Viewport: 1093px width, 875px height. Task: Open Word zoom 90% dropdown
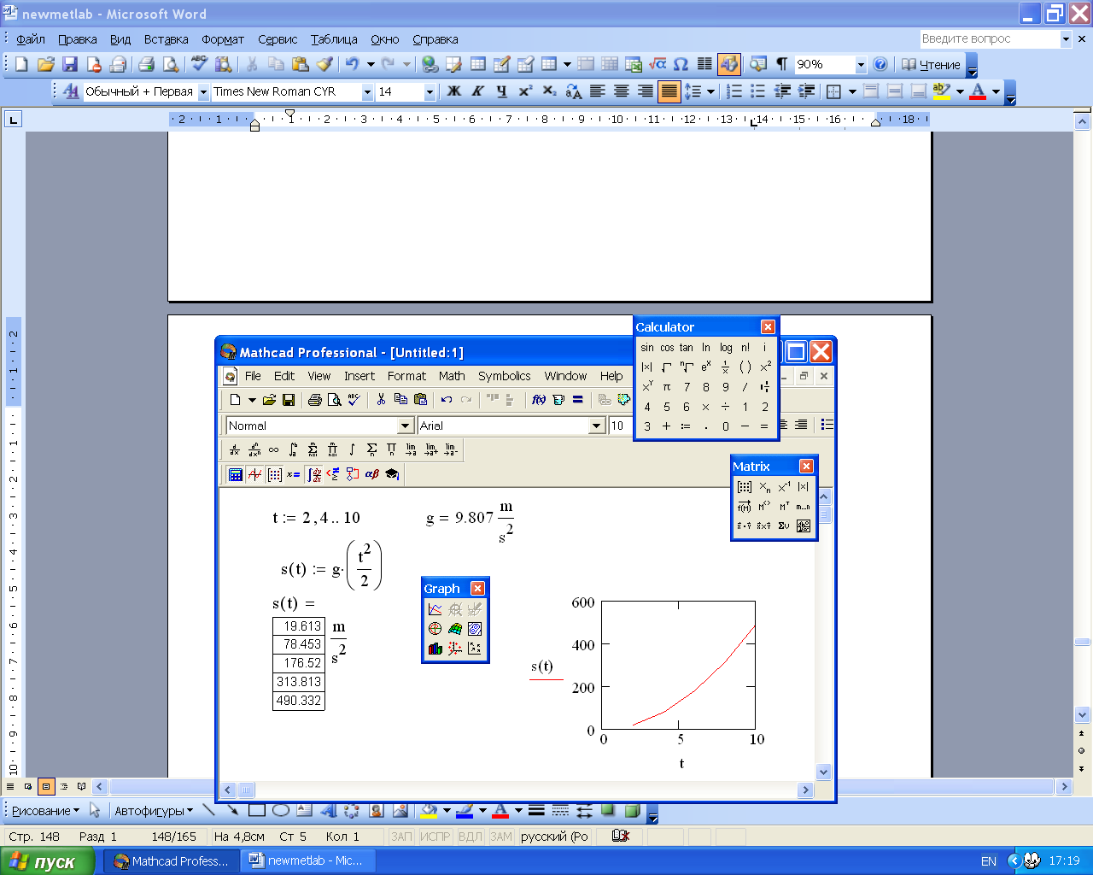(861, 65)
